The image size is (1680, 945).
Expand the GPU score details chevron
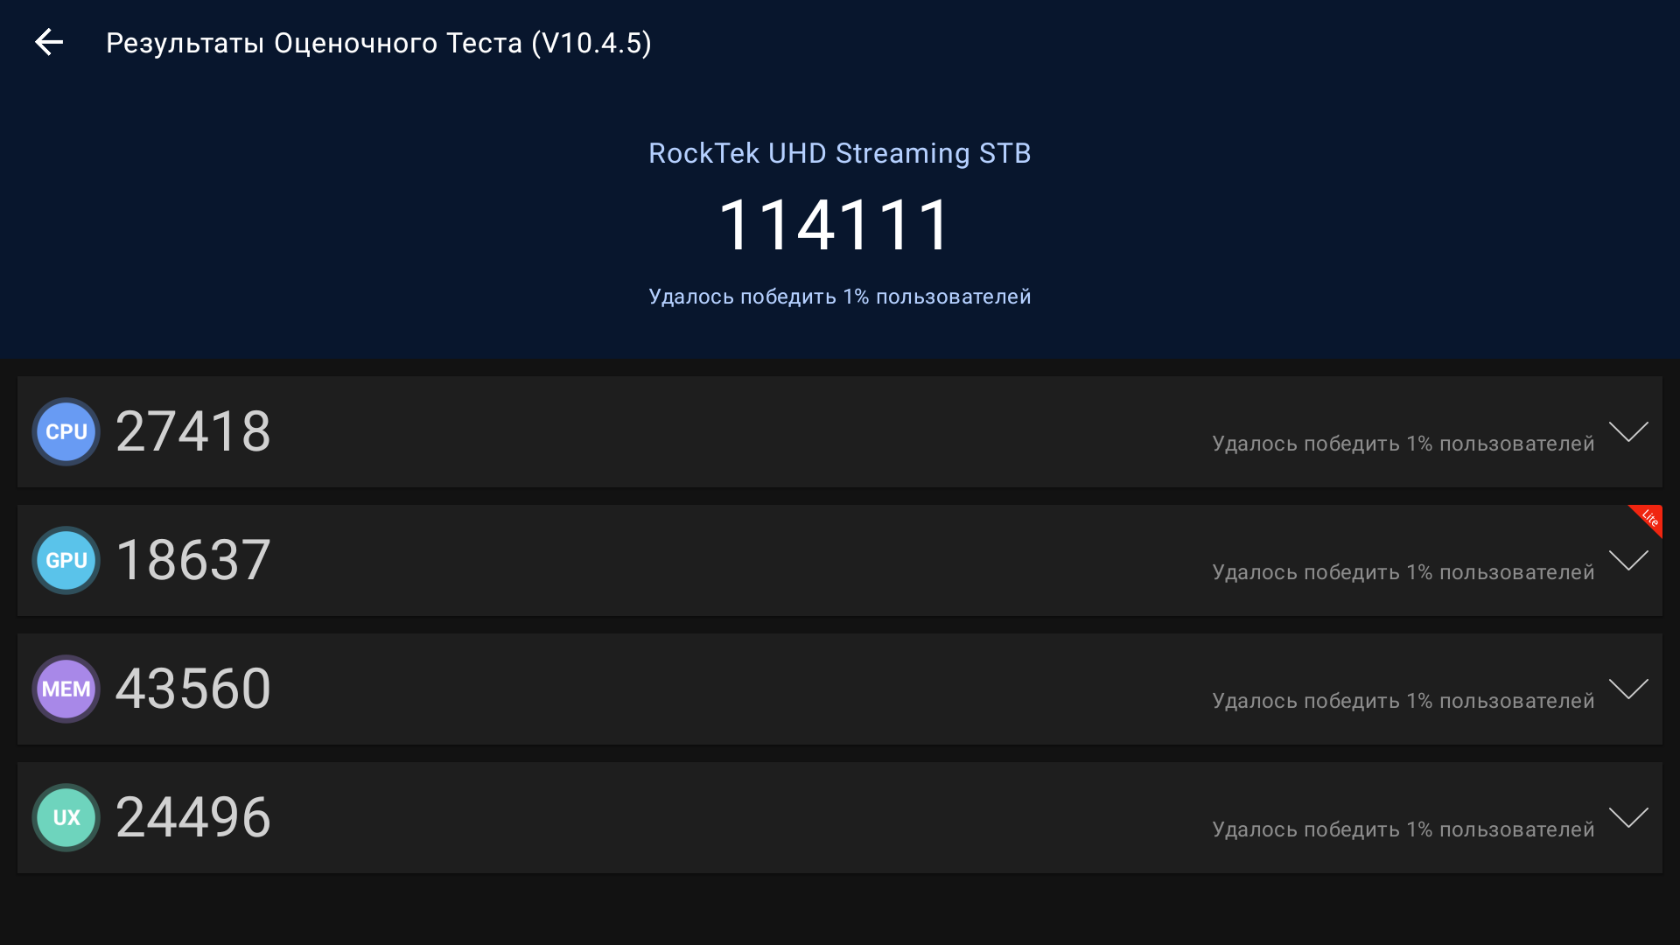click(1627, 560)
